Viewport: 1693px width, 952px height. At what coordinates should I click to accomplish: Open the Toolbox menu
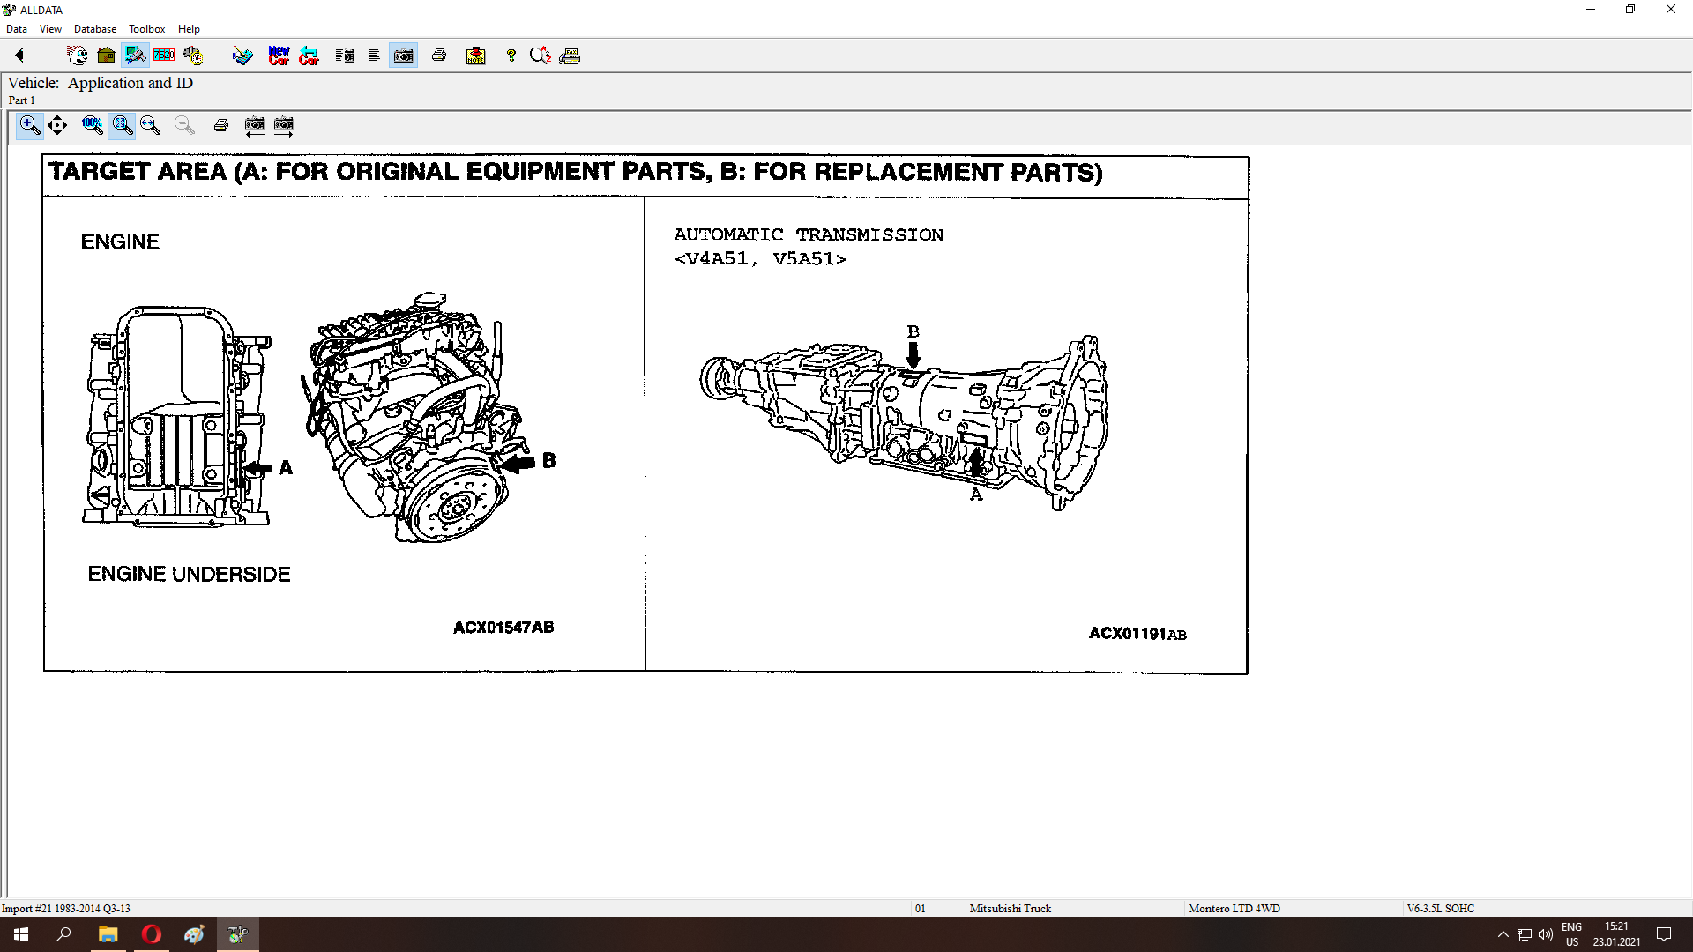pyautogui.click(x=146, y=29)
